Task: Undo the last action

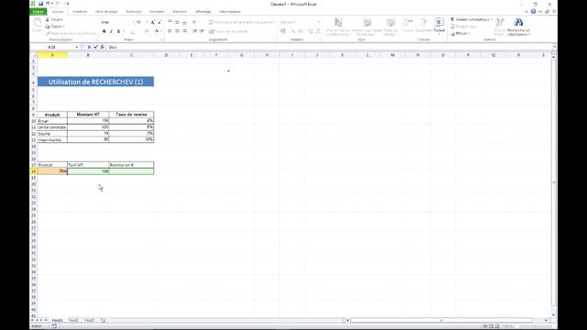Action: 48,4
